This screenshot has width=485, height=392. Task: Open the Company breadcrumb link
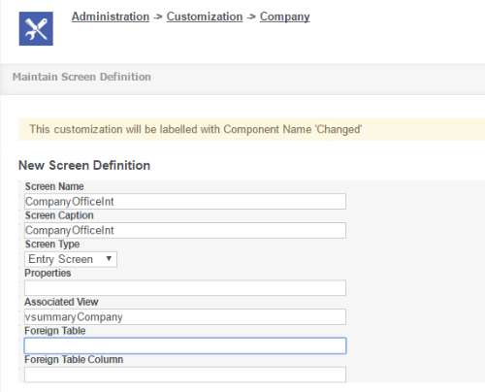[x=284, y=16]
